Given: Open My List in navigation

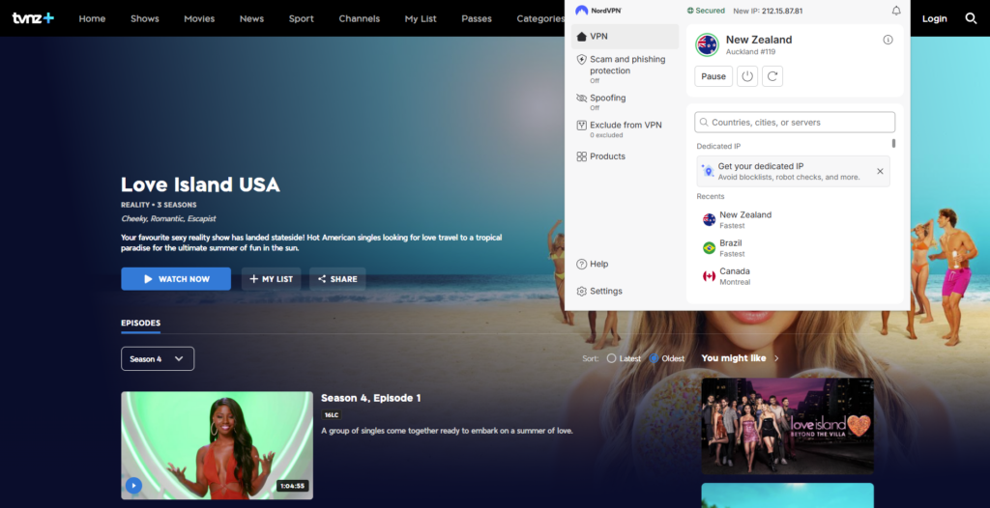Looking at the screenshot, I should click(421, 18).
